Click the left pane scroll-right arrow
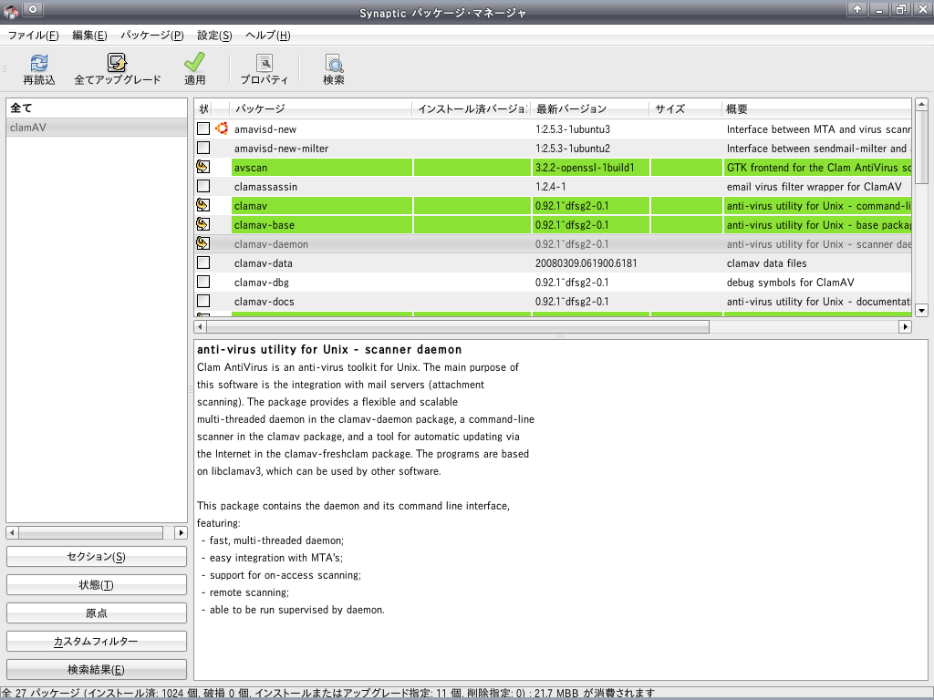The height and width of the screenshot is (700, 934). pyautogui.click(x=182, y=532)
